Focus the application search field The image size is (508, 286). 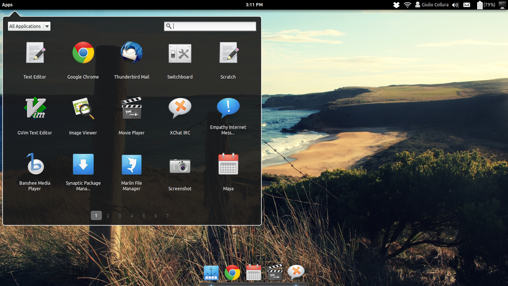[210, 26]
